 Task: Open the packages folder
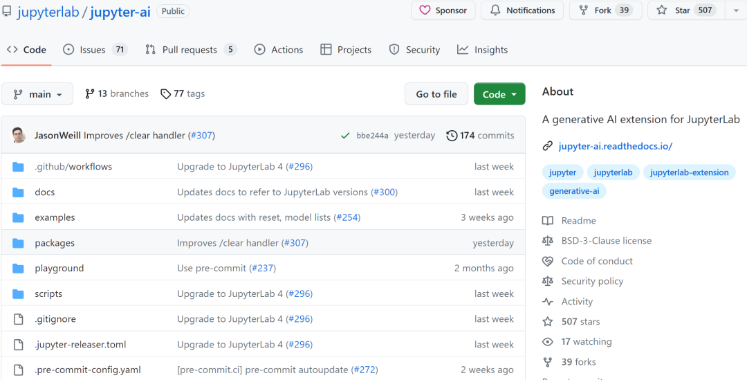[55, 243]
